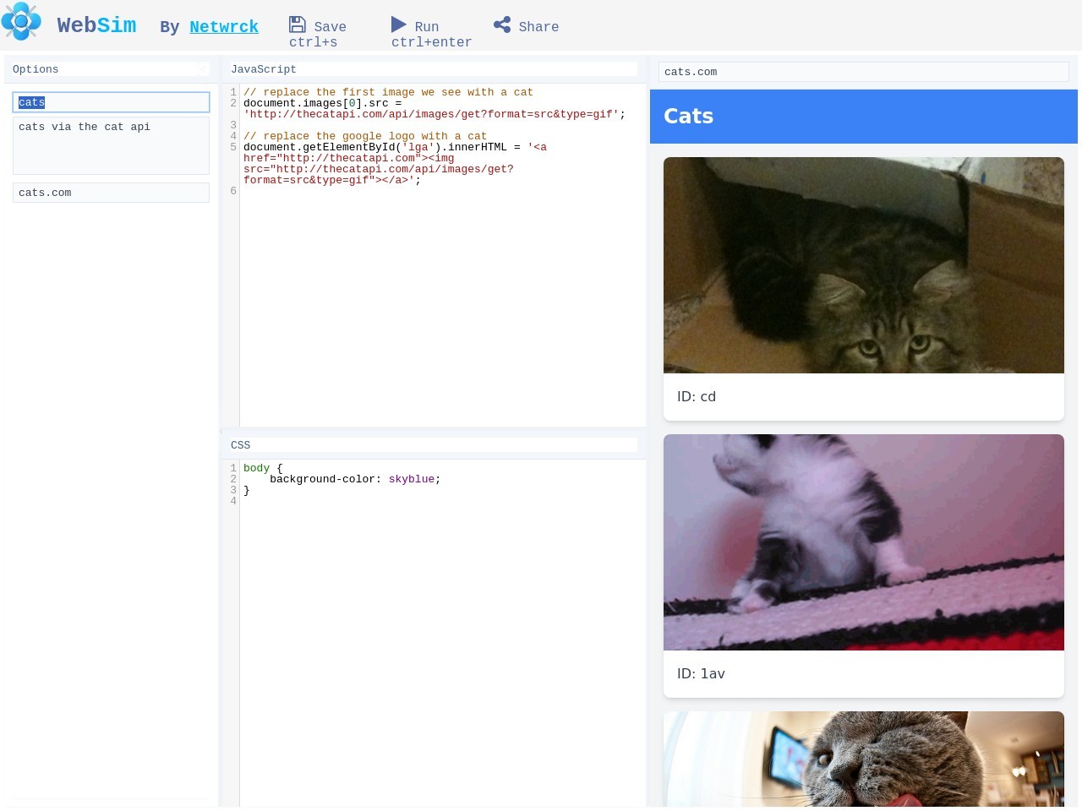Click the Share button label
The image size is (1082, 811).
(538, 27)
